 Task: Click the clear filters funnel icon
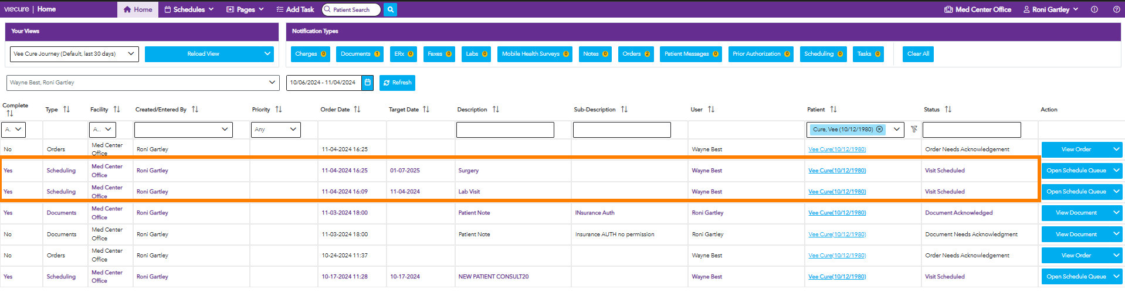[914, 130]
